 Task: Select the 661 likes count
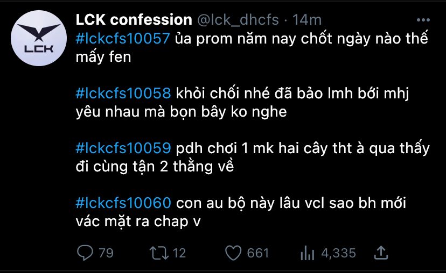257,253
